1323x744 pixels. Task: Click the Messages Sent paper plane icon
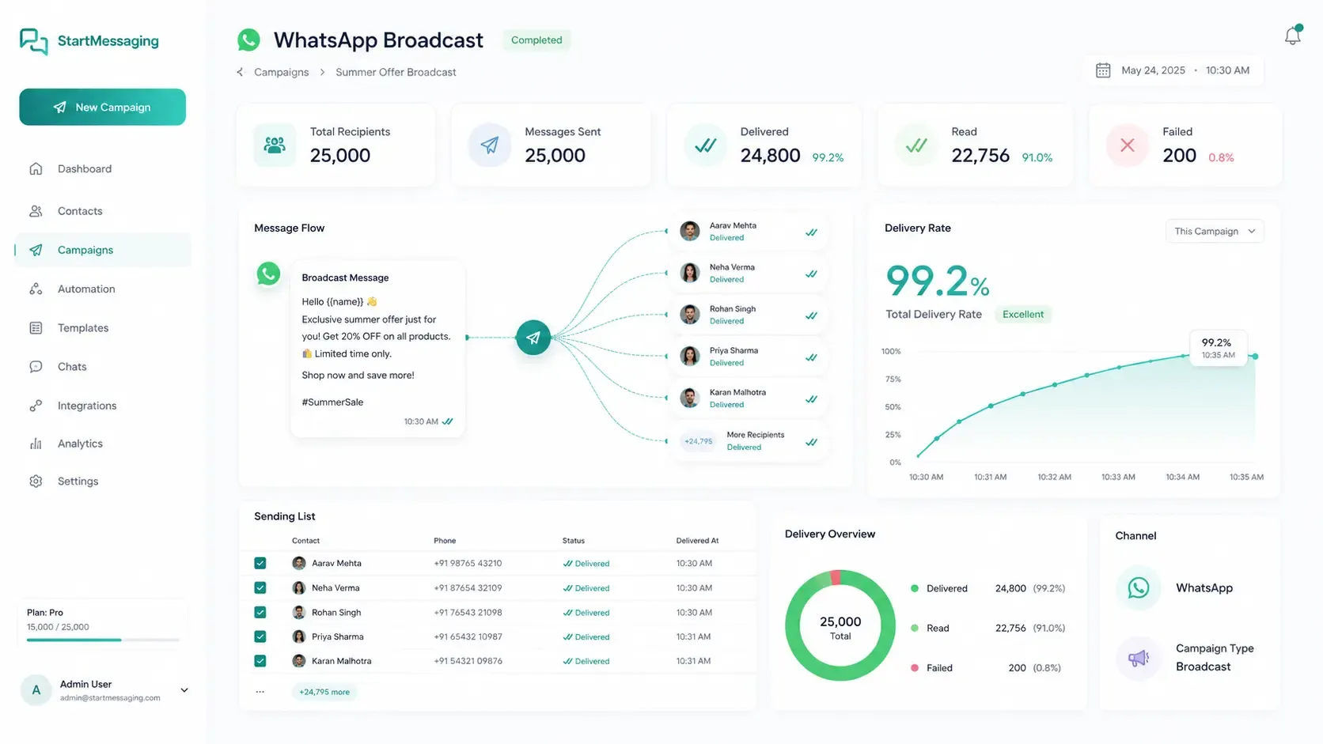(490, 145)
